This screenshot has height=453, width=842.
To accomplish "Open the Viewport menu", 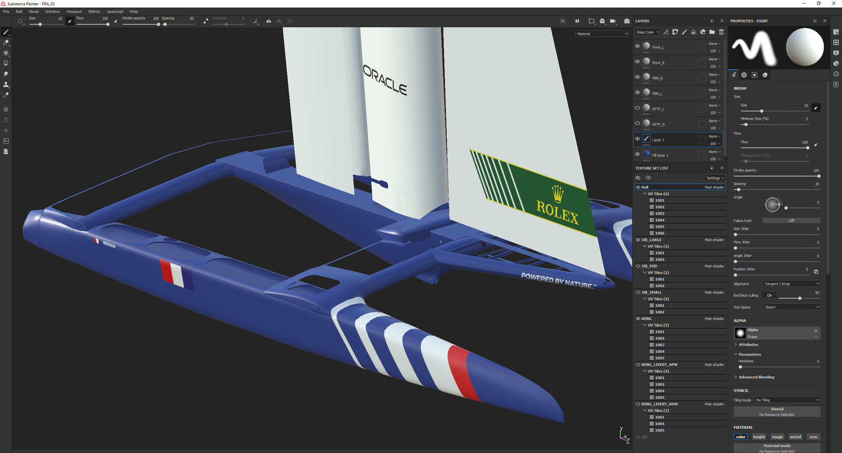I will (74, 12).
